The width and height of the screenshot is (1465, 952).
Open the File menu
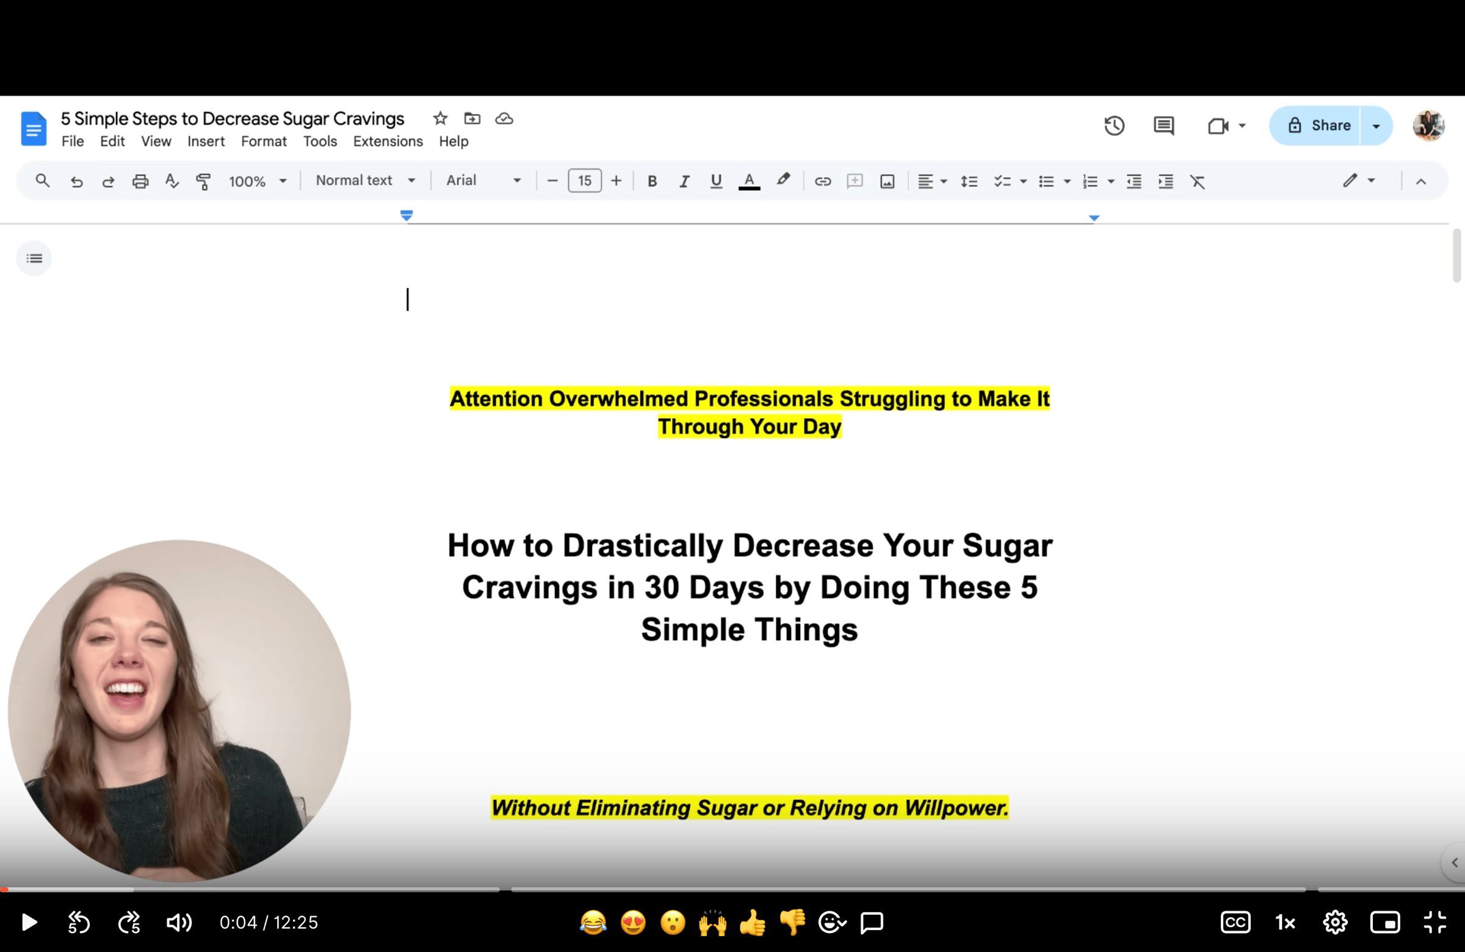pyautogui.click(x=73, y=142)
